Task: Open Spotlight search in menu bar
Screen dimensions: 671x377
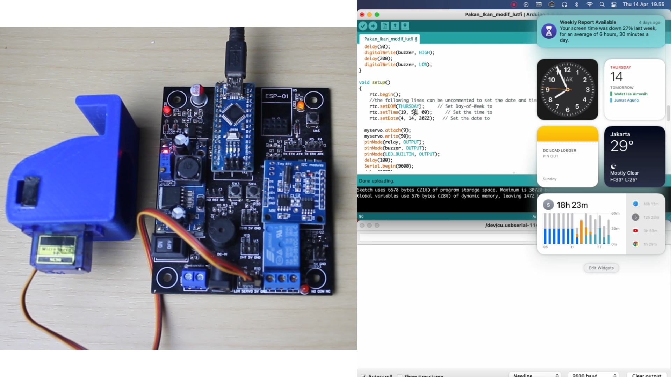Action: click(602, 5)
